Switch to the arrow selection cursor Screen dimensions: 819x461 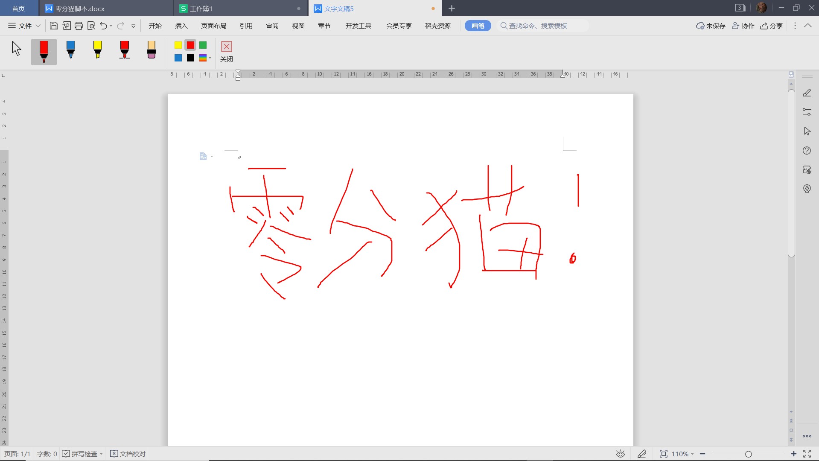16,49
